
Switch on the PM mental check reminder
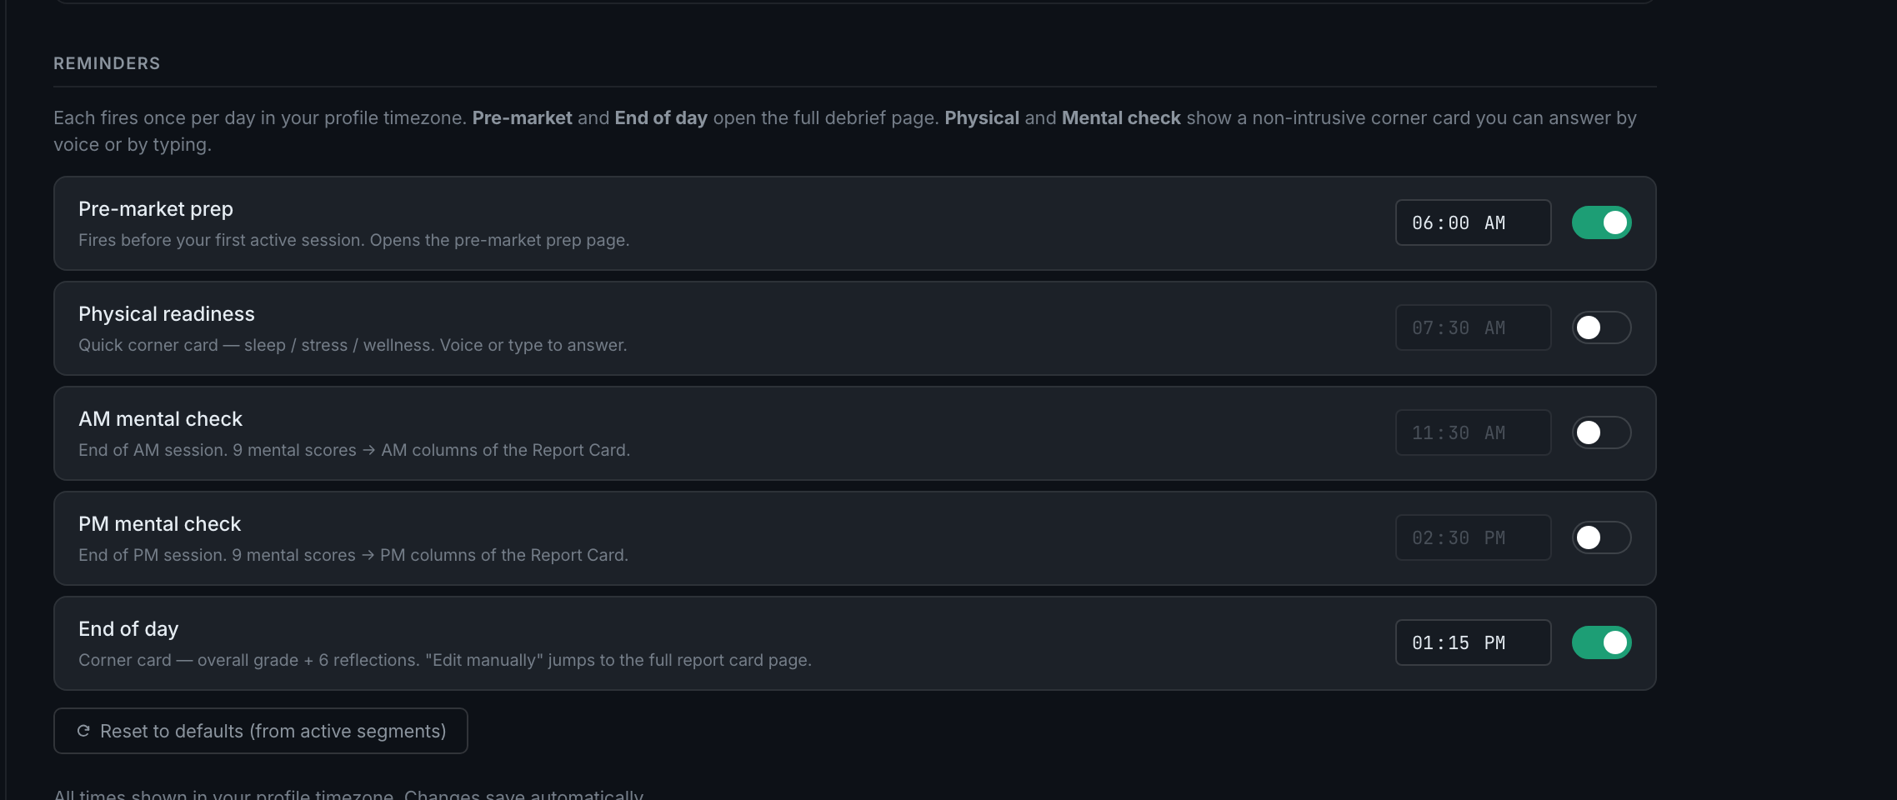coord(1601,537)
